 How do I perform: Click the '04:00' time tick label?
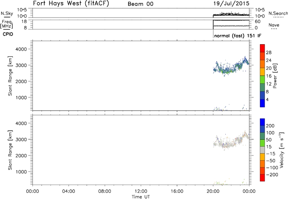[x=69, y=191]
